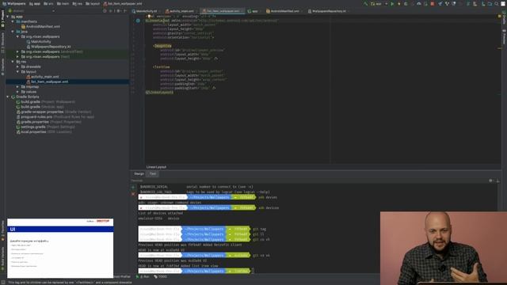Open the Android view selector dropdown

coord(32,11)
